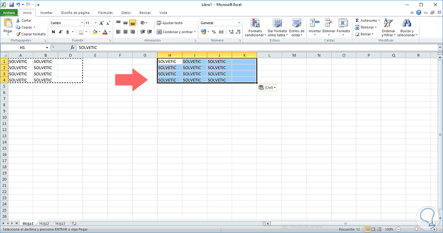Viewport: 443px width, 233px height.
Task: Open Ordenar y filtrar menu
Action: point(388,28)
